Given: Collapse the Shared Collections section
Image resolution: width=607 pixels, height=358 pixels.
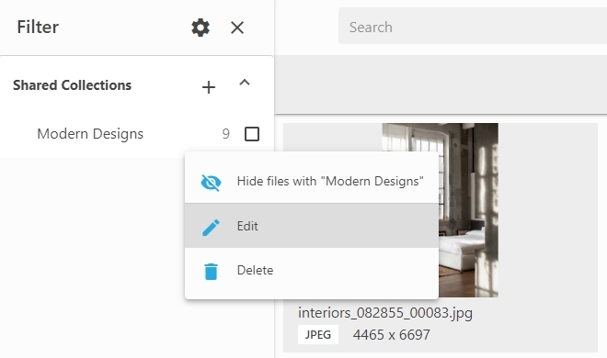Looking at the screenshot, I should pos(245,83).
